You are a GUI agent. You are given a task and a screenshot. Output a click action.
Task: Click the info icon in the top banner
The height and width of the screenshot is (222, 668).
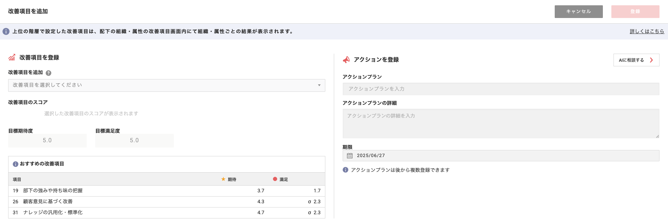coord(6,31)
